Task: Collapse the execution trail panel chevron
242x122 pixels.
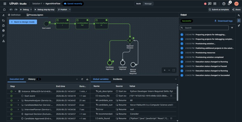Action: [77, 79]
